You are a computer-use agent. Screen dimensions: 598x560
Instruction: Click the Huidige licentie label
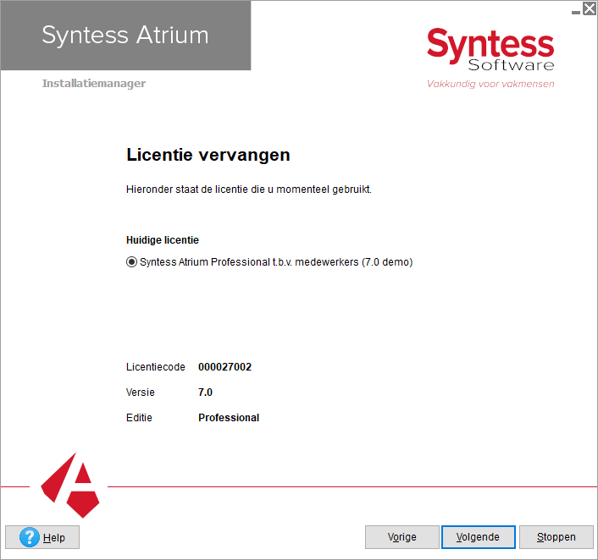point(163,240)
